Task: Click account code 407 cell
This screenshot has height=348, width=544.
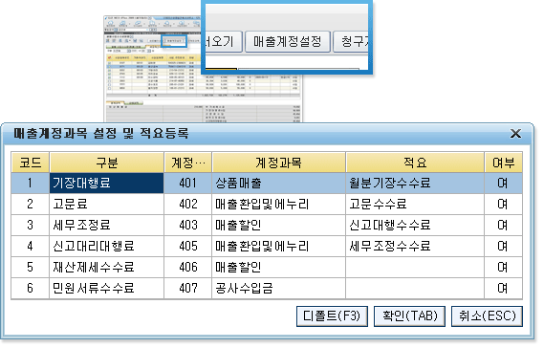Action: [x=187, y=288]
